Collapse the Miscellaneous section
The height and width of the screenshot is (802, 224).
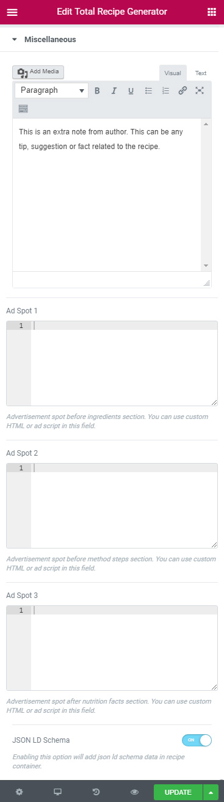click(x=44, y=39)
